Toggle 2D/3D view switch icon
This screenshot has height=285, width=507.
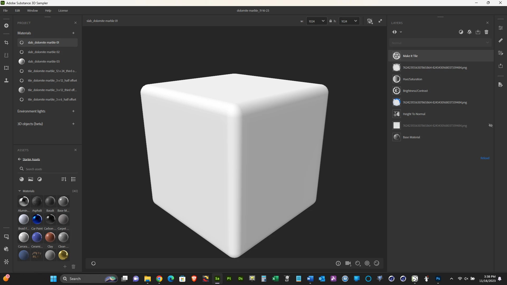370,21
